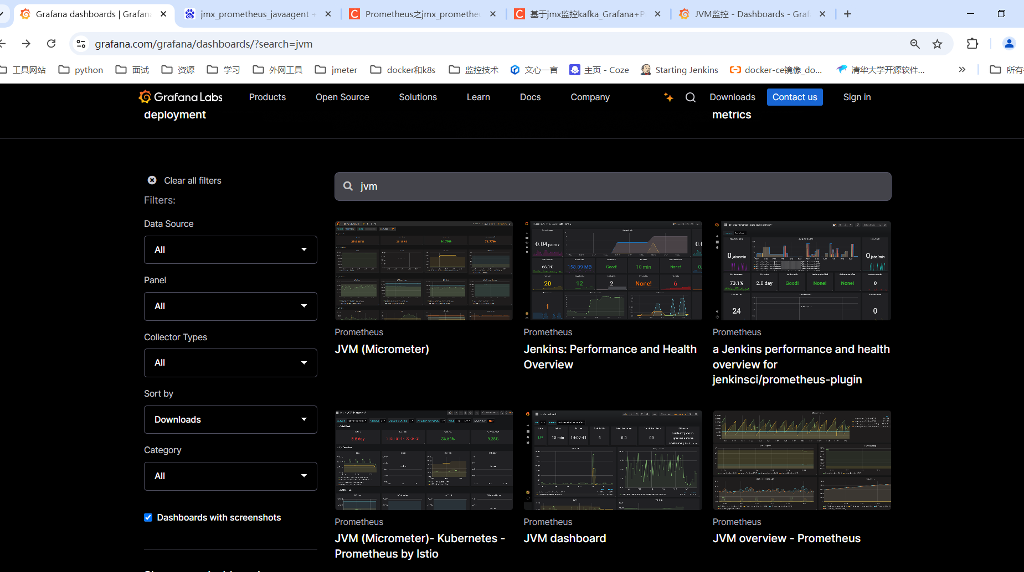Toggle Dashboards with screenshots checkbox

point(148,518)
